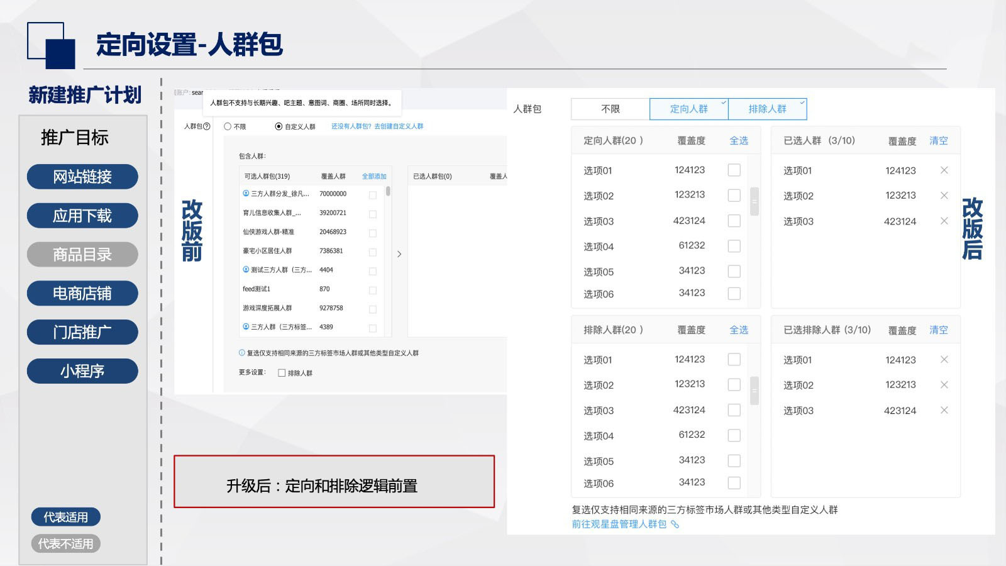Select the 应用下载 goal button
The height and width of the screenshot is (566, 1006).
coord(82,216)
